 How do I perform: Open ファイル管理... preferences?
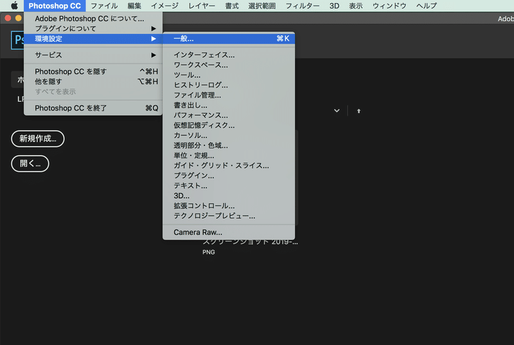pyautogui.click(x=229, y=95)
